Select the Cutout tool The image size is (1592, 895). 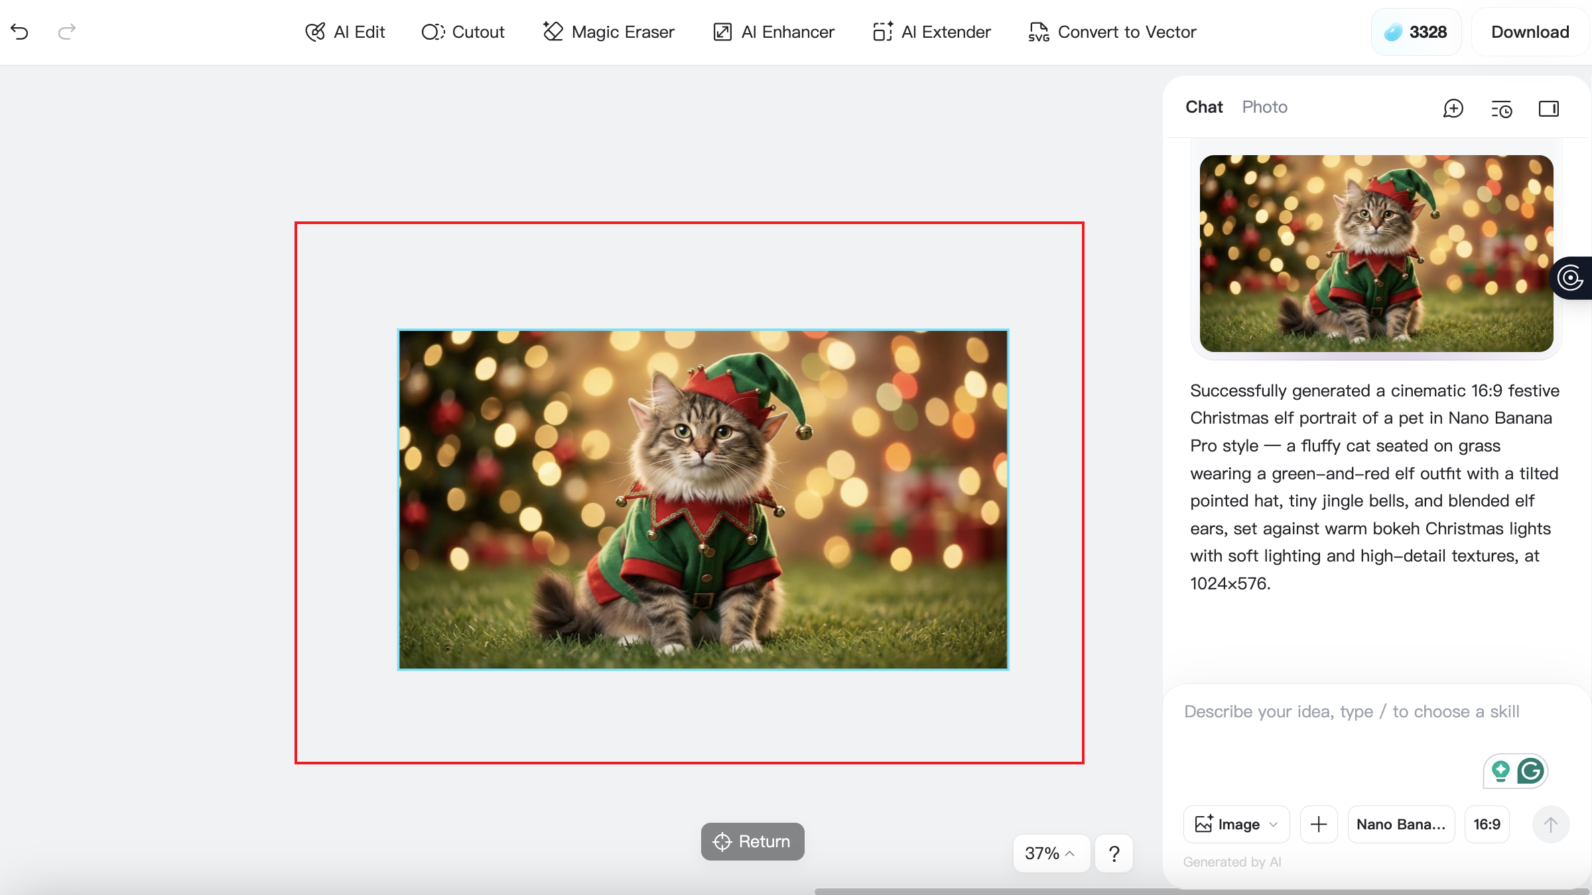463,32
